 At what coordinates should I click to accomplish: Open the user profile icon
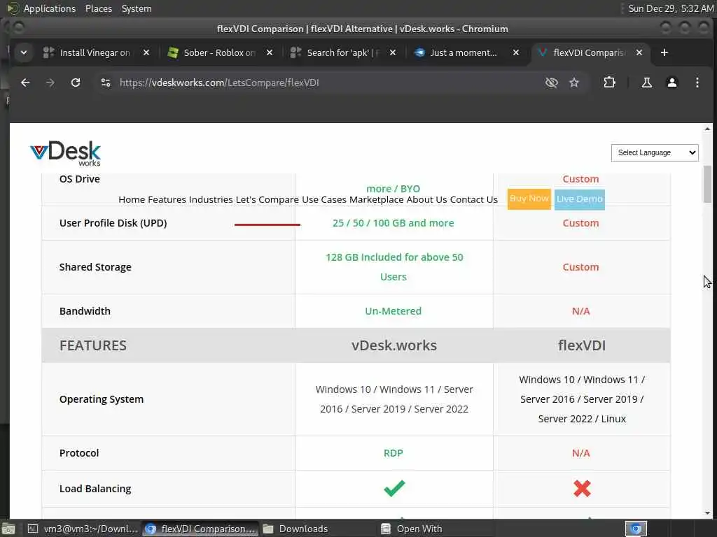(671, 83)
